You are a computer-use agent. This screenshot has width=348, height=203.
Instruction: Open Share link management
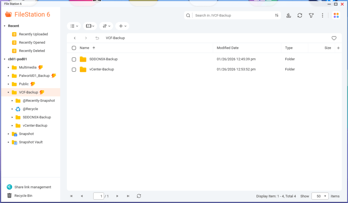pyautogui.click(x=32, y=187)
